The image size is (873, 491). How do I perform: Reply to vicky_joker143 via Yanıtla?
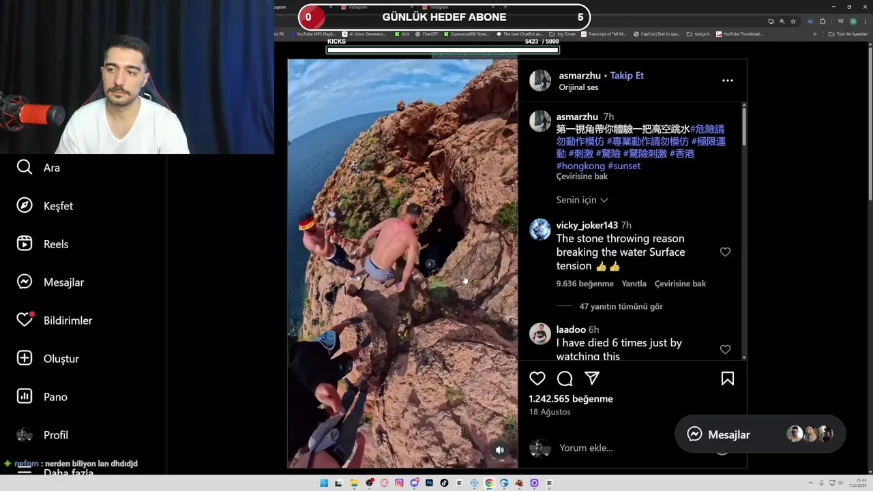pyautogui.click(x=634, y=284)
